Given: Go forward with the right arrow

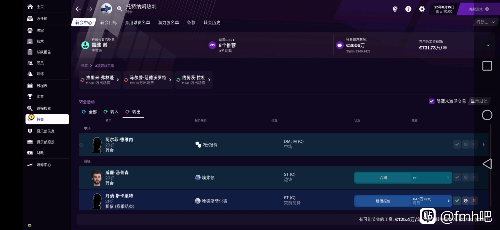Looking at the screenshot, I should pyautogui.click(x=90, y=9).
